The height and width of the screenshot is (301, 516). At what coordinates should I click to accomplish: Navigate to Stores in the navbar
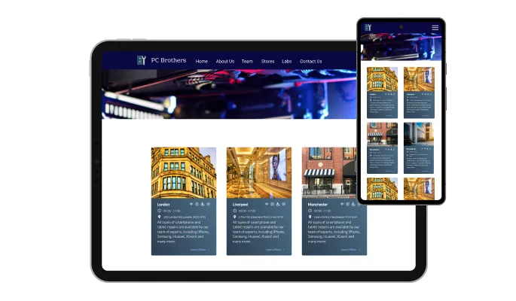tap(267, 61)
